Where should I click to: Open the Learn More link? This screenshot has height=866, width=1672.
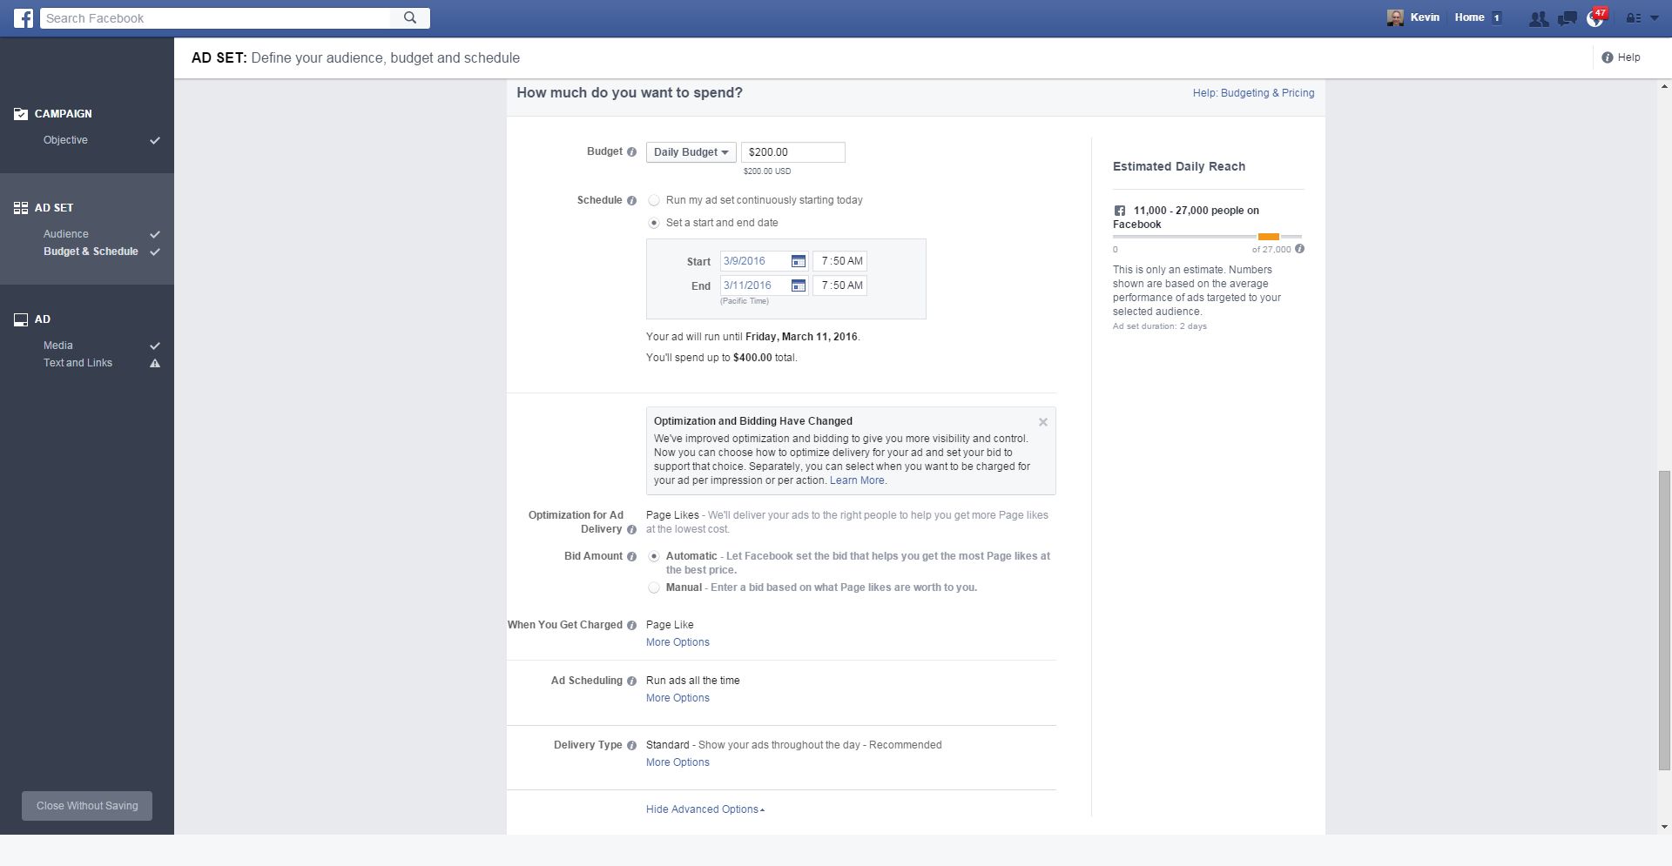coord(857,480)
